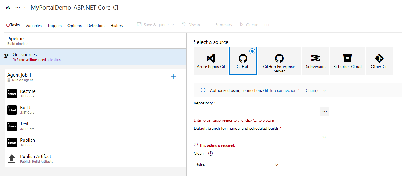Open the Options tab

click(74, 26)
